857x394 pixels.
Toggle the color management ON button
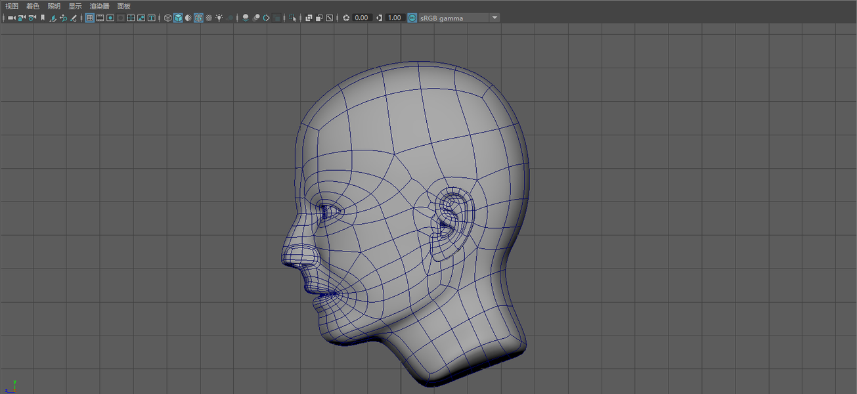[412, 18]
